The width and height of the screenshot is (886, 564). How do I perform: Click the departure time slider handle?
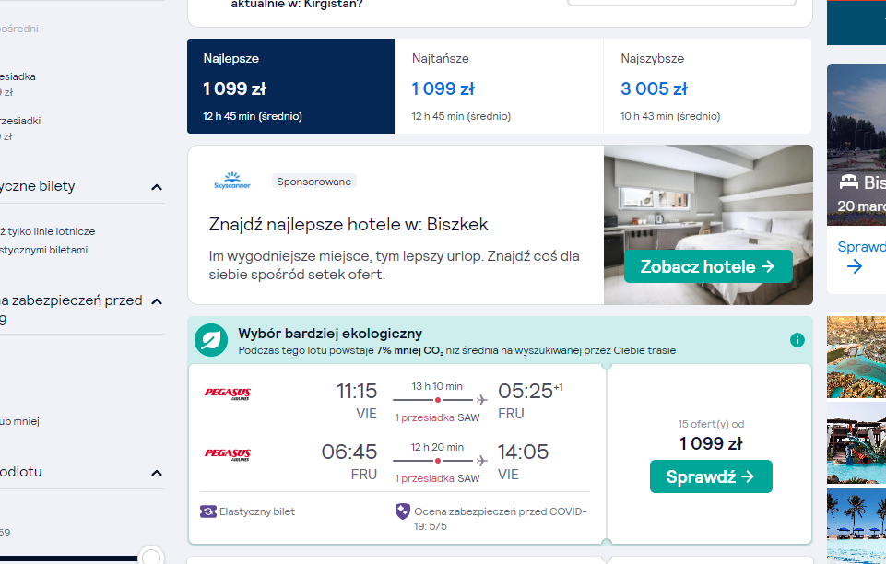tap(151, 558)
